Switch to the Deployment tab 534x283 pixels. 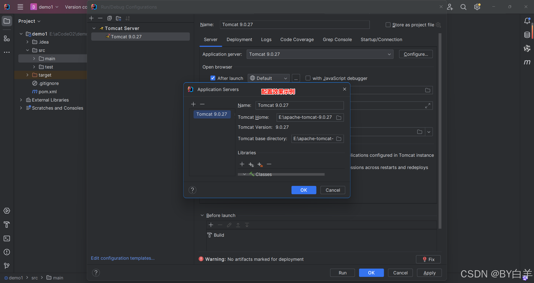(239, 39)
